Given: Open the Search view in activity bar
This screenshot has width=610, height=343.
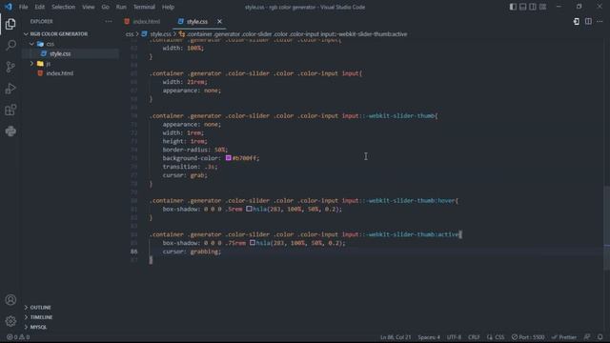Looking at the screenshot, I should (x=10, y=45).
